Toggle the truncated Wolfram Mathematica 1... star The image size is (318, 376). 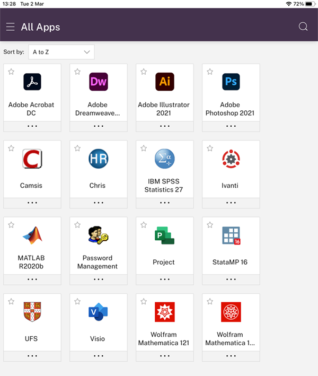(x=210, y=301)
